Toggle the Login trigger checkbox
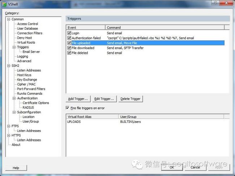235x176 pixels. pyautogui.click(x=69, y=33)
